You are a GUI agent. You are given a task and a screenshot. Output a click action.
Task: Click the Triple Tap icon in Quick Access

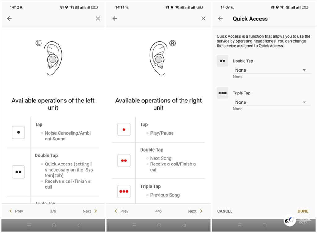pos(222,93)
